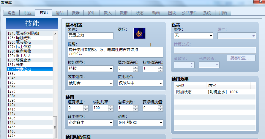Click the skill list scroll up arrow
Image resolution: width=265 pixels, height=139 pixels.
[x=55, y=34]
